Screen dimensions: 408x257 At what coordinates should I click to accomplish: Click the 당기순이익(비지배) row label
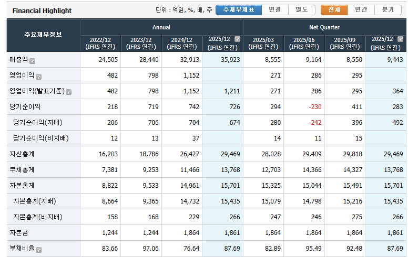41,138
